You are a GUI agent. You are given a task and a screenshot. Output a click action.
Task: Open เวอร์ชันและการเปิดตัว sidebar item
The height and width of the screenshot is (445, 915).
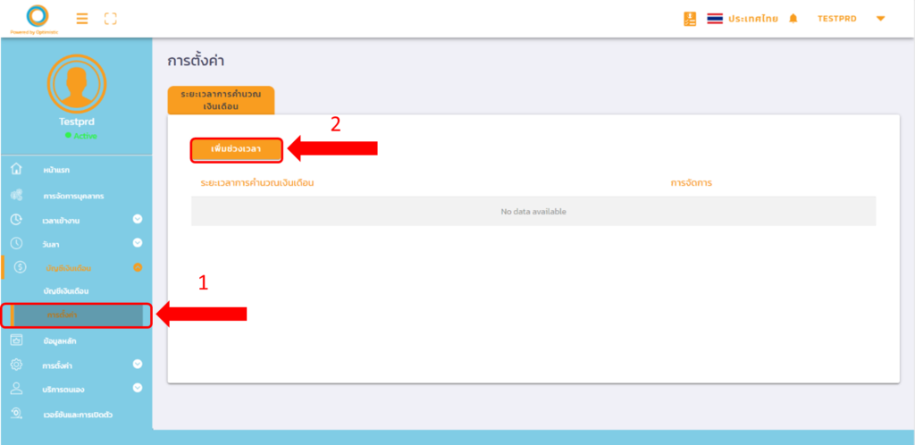click(x=77, y=415)
